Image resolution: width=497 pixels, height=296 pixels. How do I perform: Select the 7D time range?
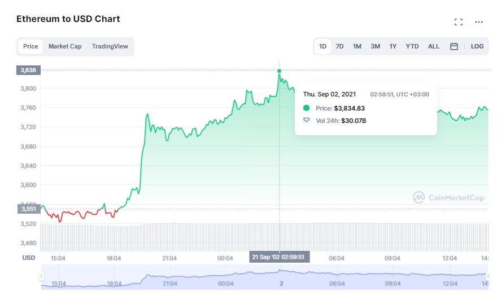339,46
